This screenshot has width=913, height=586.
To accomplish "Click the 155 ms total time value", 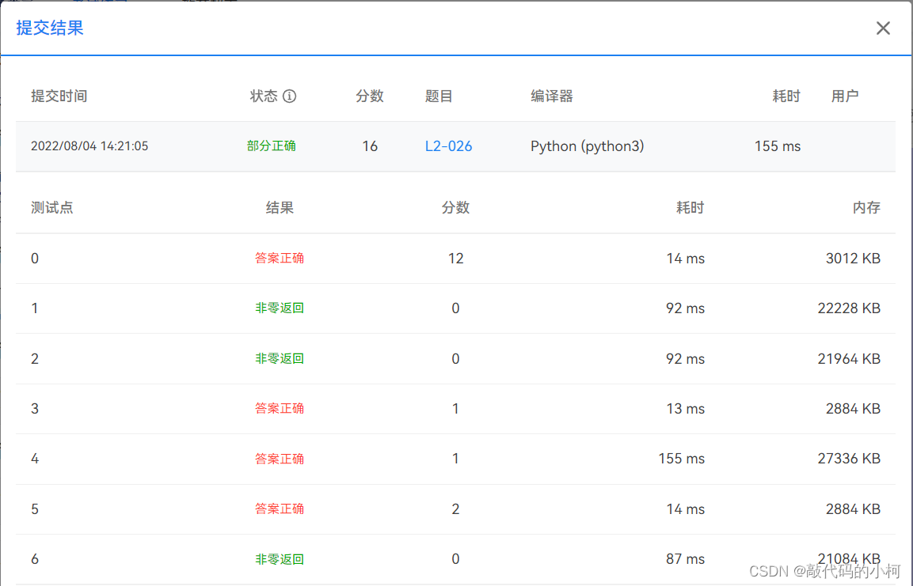I will click(777, 146).
